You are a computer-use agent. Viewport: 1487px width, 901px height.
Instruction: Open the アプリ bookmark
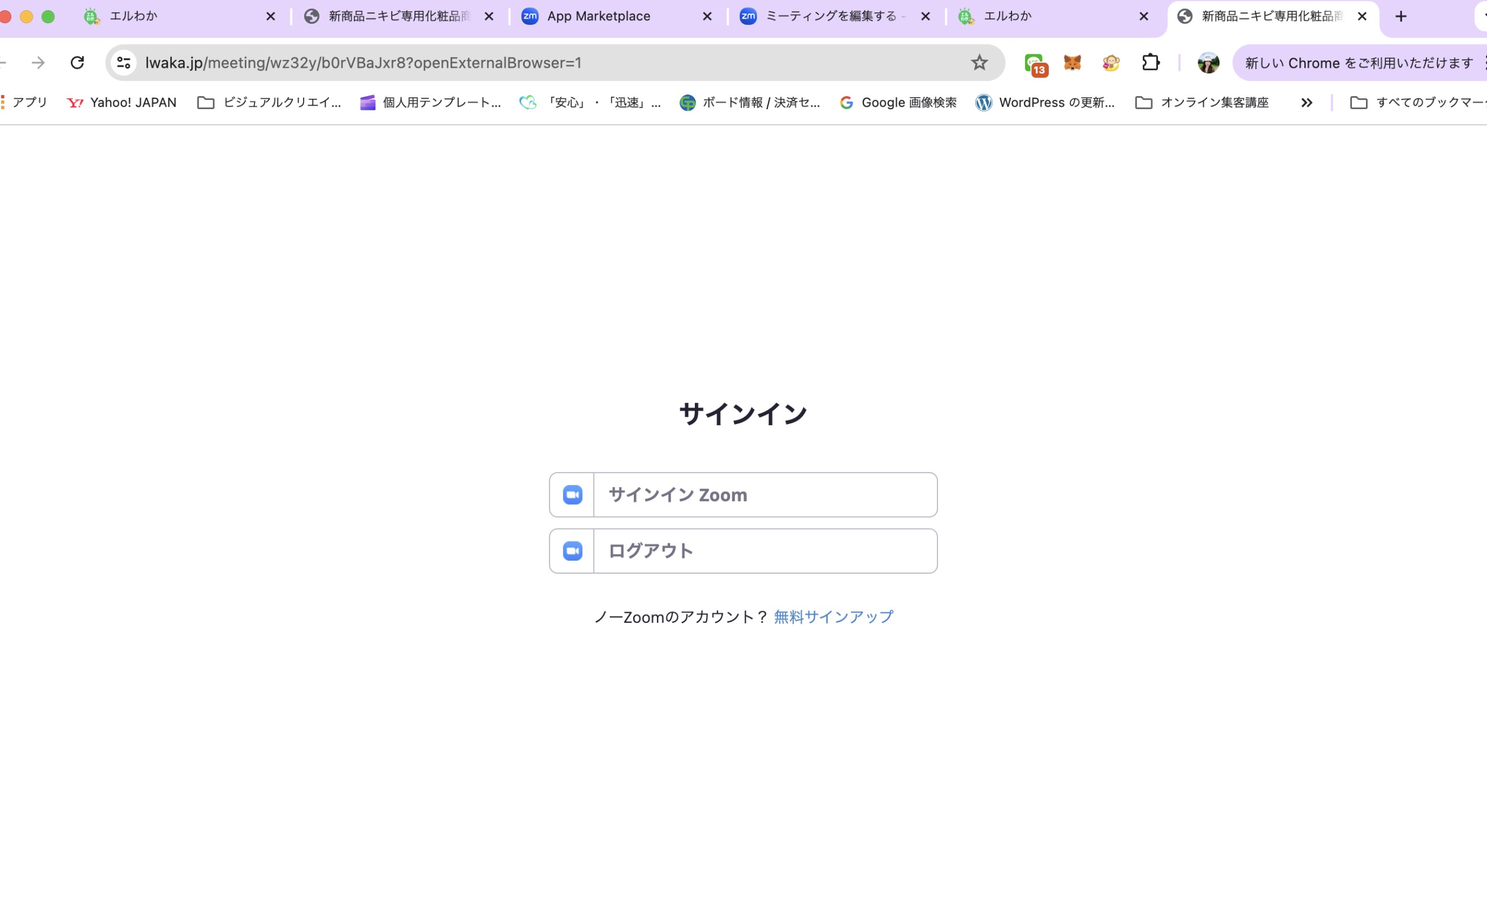pos(24,103)
